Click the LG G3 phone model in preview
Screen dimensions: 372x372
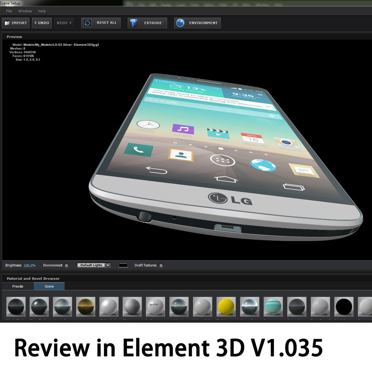click(x=225, y=157)
